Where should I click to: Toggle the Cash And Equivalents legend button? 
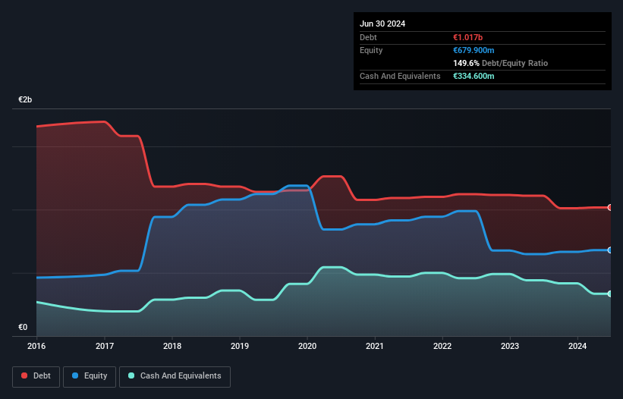pos(175,376)
